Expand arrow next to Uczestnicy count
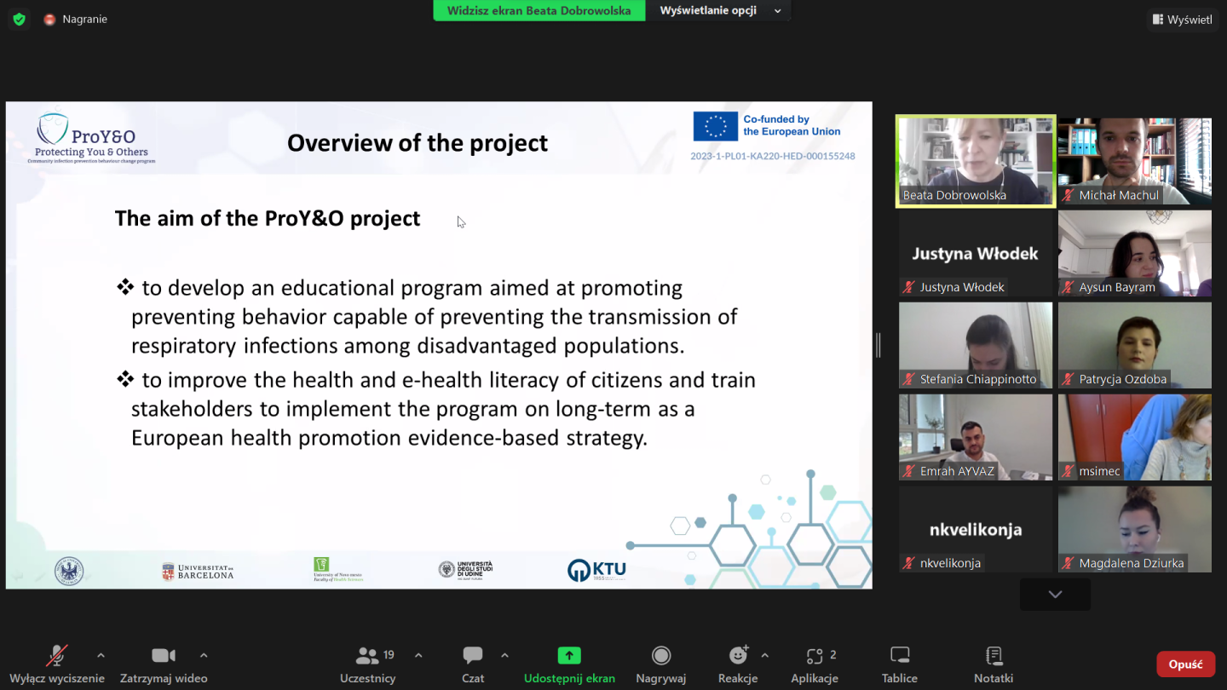 [418, 655]
